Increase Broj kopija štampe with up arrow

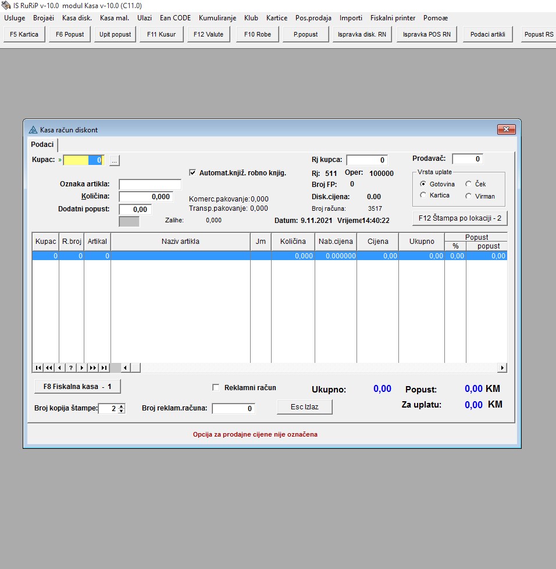coord(121,406)
